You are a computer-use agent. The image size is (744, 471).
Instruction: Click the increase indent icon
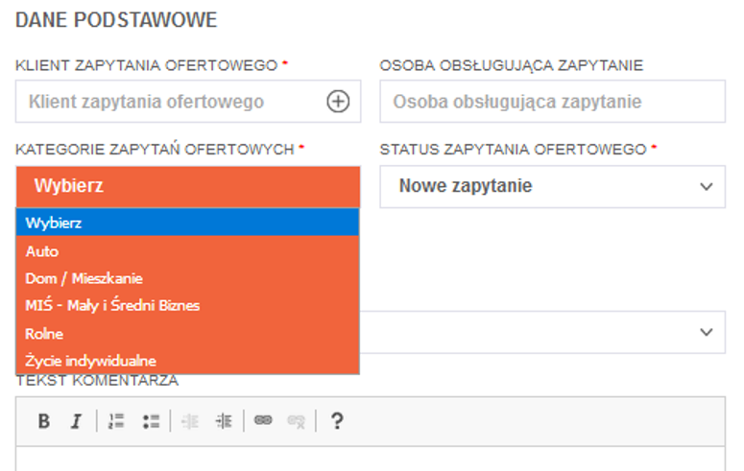224,421
